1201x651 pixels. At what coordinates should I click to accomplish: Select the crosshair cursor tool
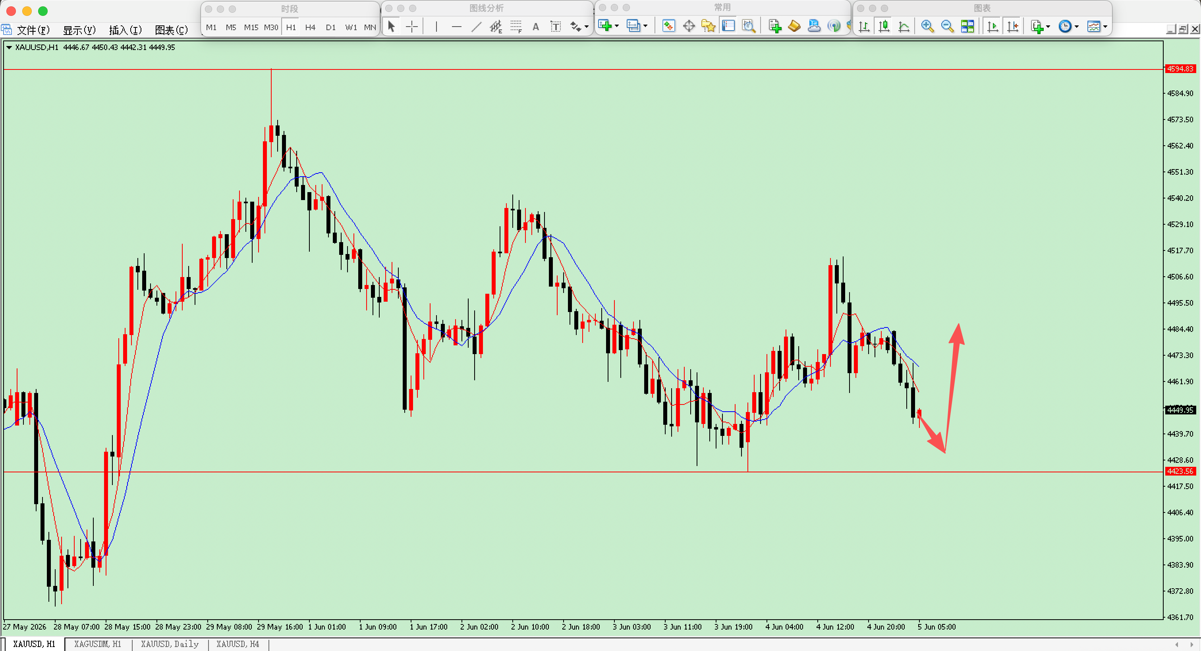click(x=412, y=27)
